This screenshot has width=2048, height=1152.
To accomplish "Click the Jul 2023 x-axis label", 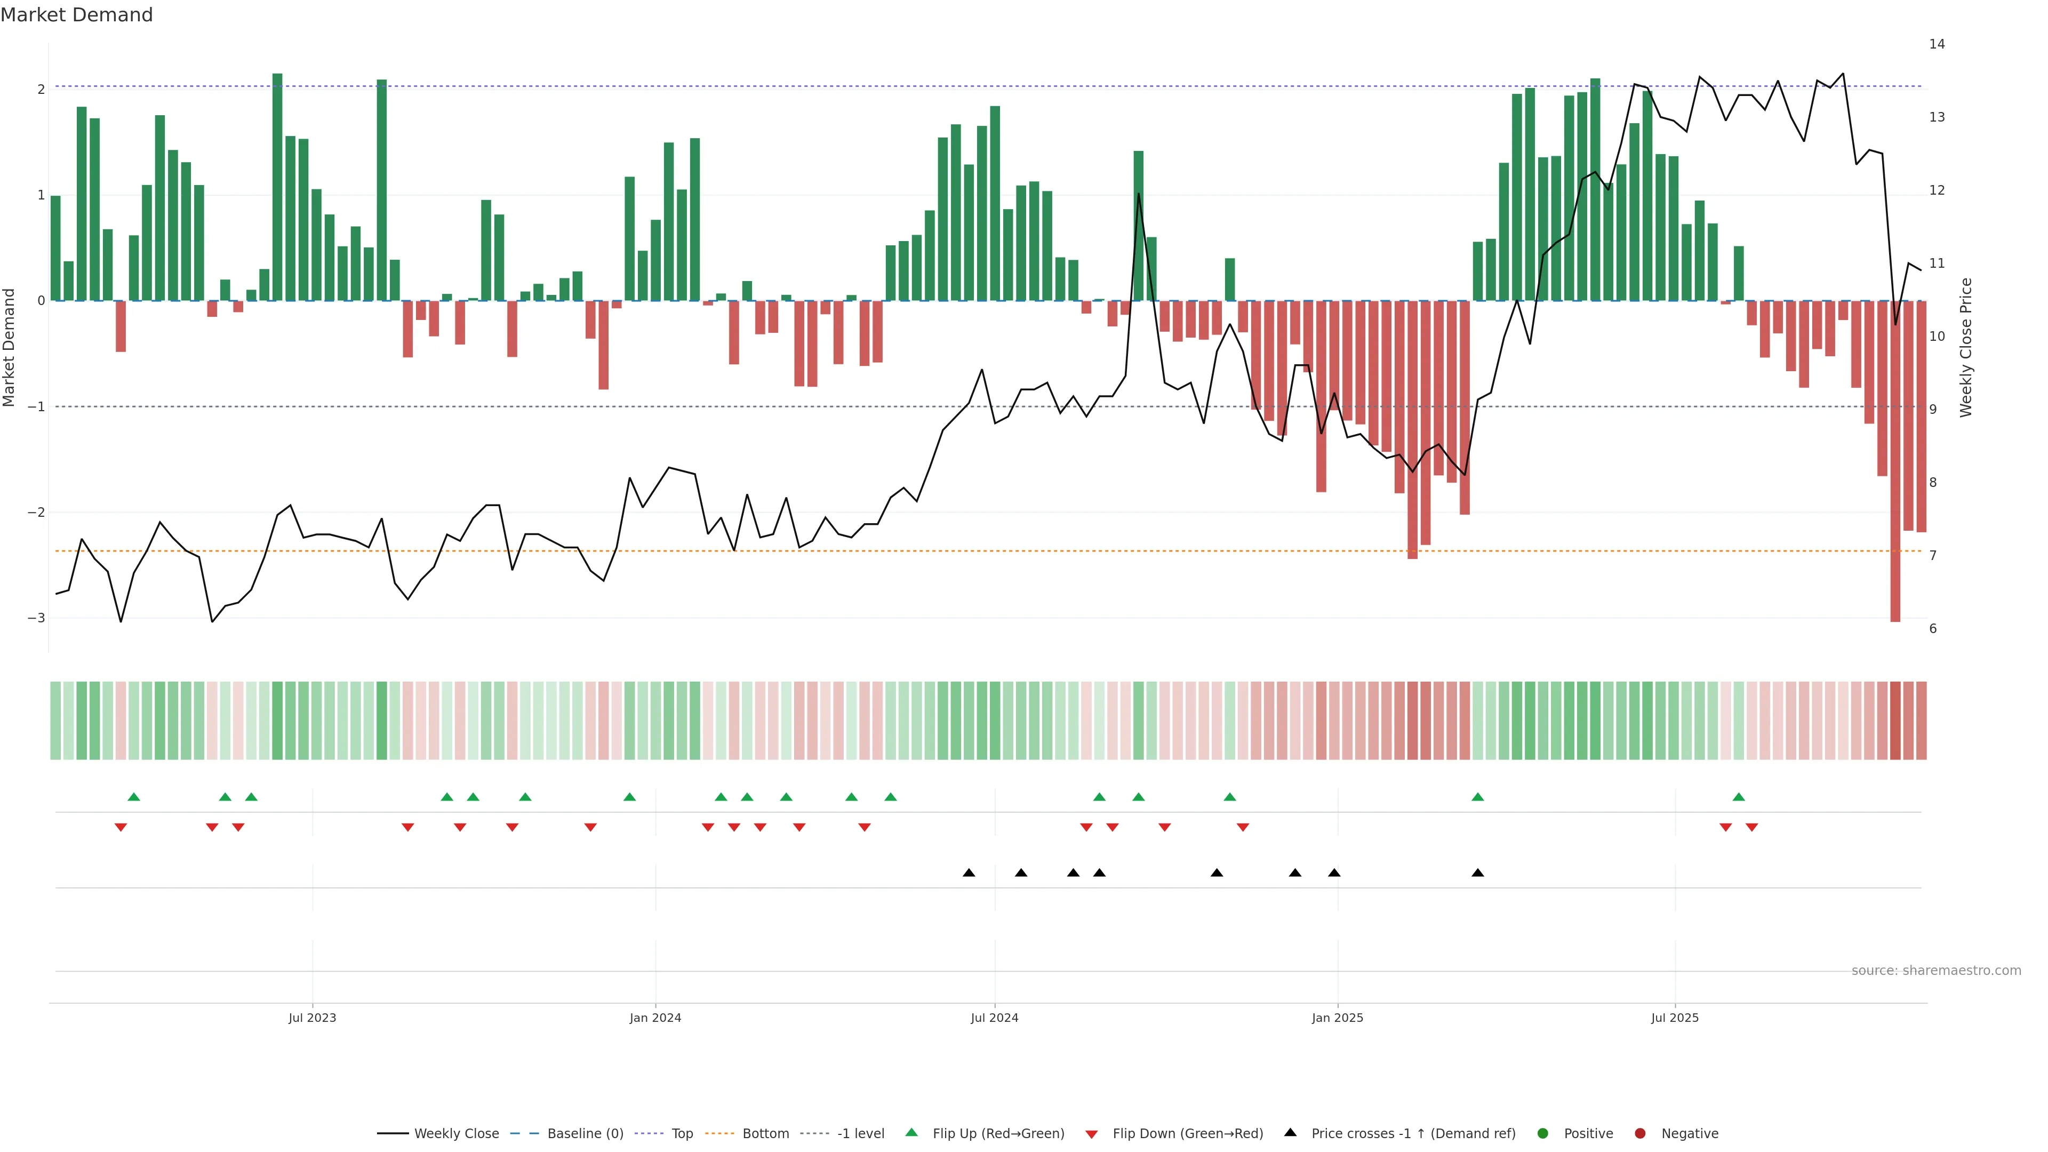I will [x=311, y=1018].
